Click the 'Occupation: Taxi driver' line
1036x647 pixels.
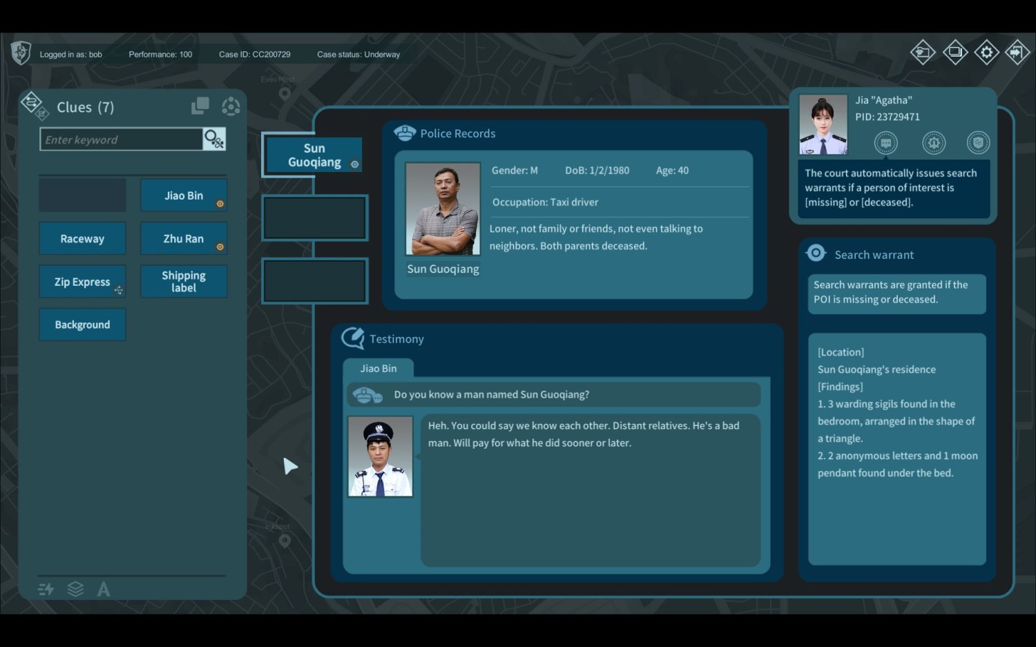(545, 202)
